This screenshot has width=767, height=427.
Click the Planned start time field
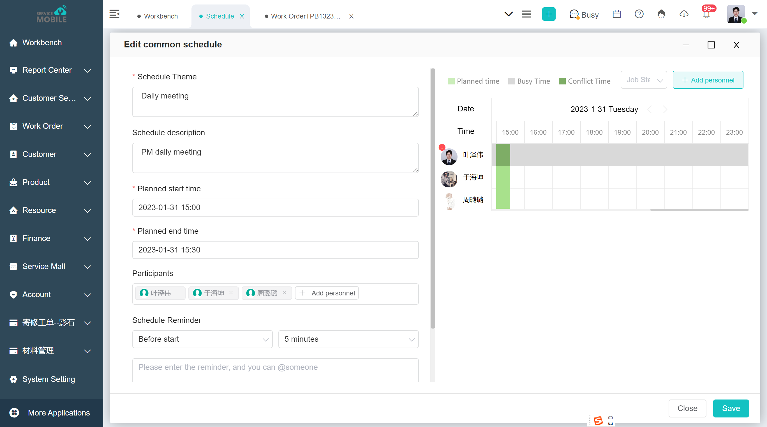[275, 207]
